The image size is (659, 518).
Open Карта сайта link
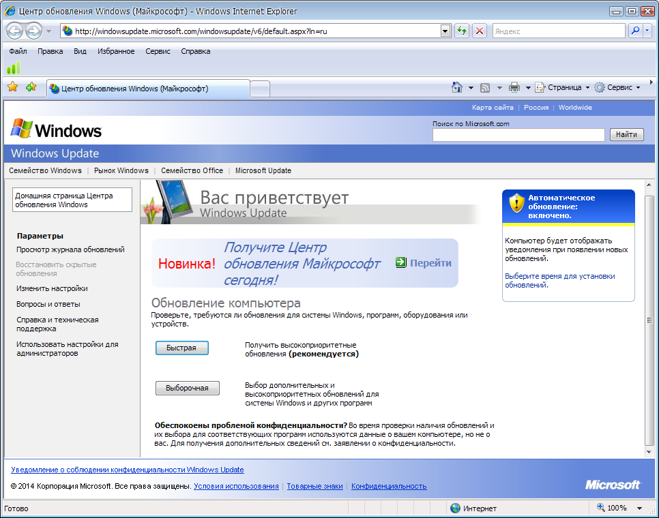click(x=493, y=108)
